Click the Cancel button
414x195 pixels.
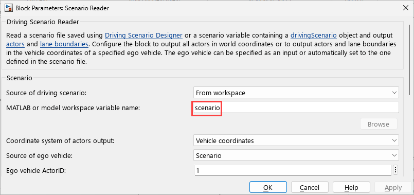(310, 188)
